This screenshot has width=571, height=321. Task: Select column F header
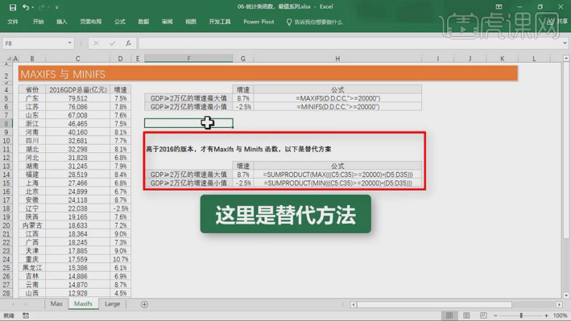(x=188, y=59)
